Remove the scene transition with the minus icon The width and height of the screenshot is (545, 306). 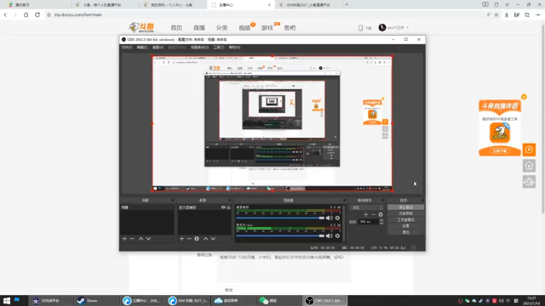click(373, 215)
